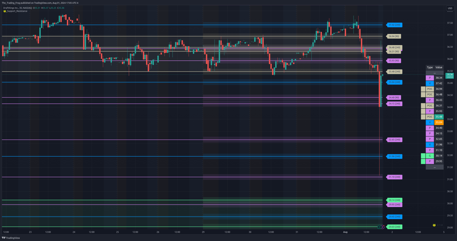Image resolution: width=457 pixels, height=241 pixels.
Task: Click the frog icon beside version 2.1.0
Action: click(434, 225)
